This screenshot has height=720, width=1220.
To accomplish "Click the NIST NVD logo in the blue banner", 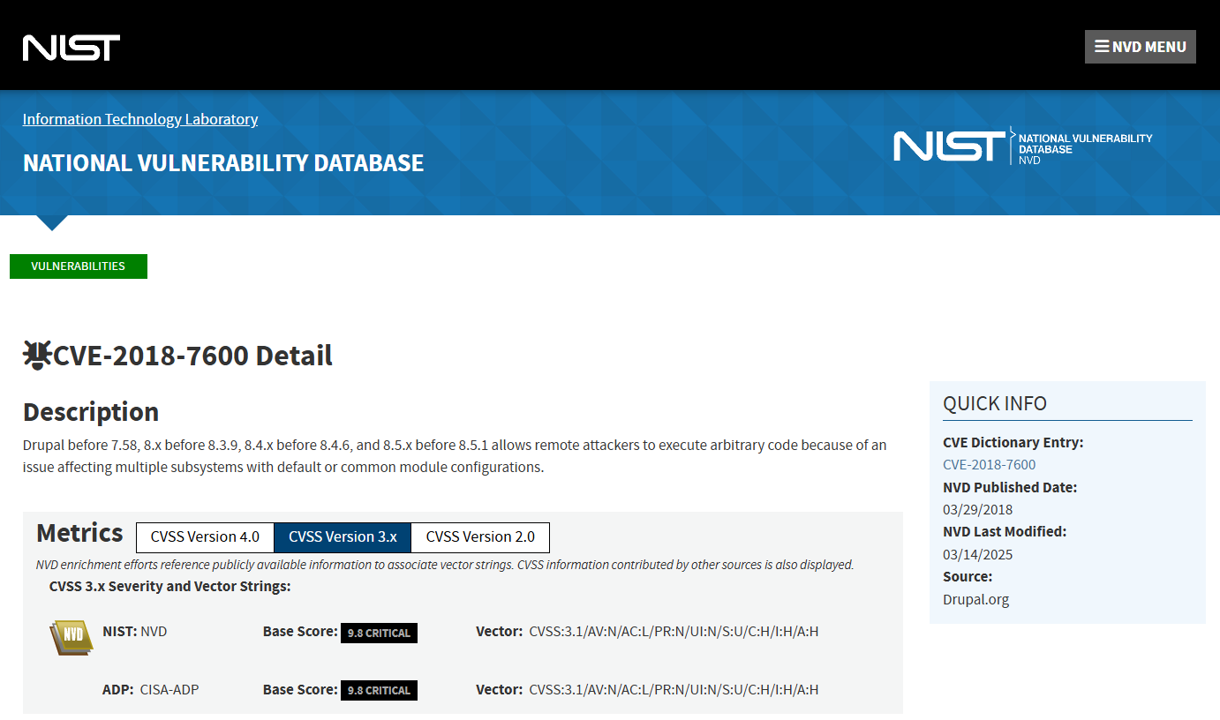I will coord(1022,146).
